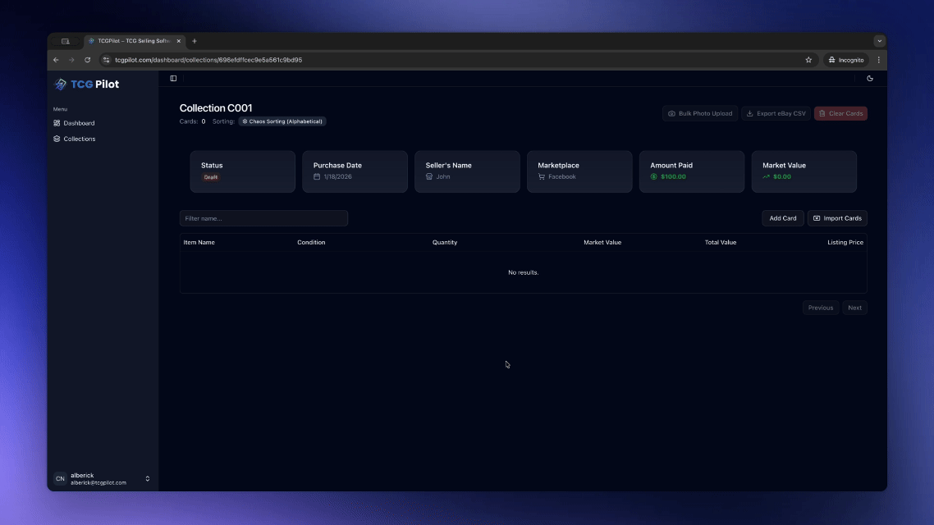The width and height of the screenshot is (934, 525).
Task: Toggle Chaos Sorting (Alphabetical) badge
Action: pyautogui.click(x=282, y=121)
